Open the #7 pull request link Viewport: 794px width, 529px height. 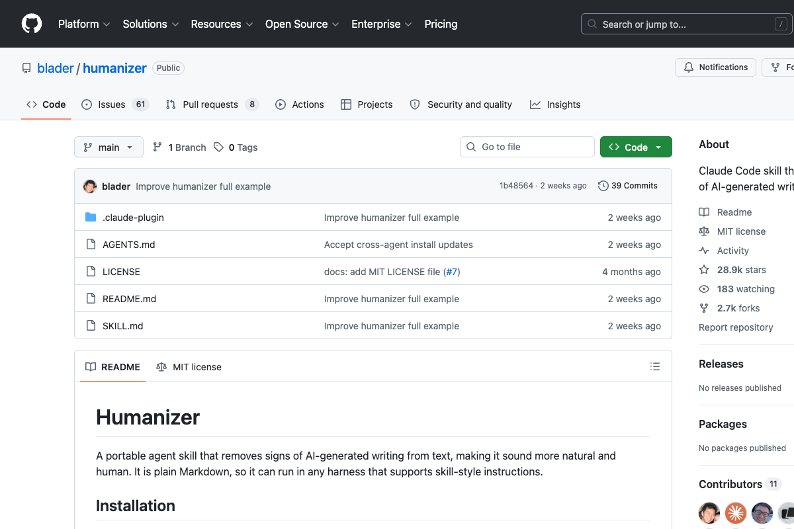coord(451,272)
